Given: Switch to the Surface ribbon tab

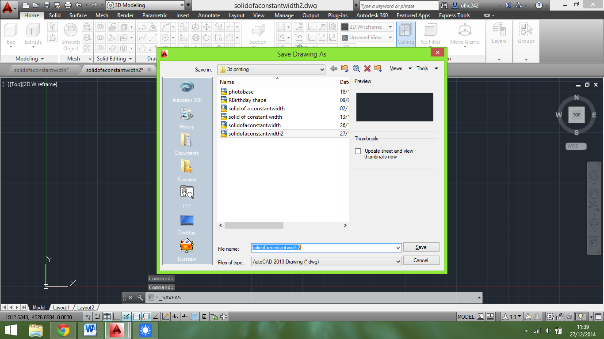Looking at the screenshot, I should click(x=78, y=15).
